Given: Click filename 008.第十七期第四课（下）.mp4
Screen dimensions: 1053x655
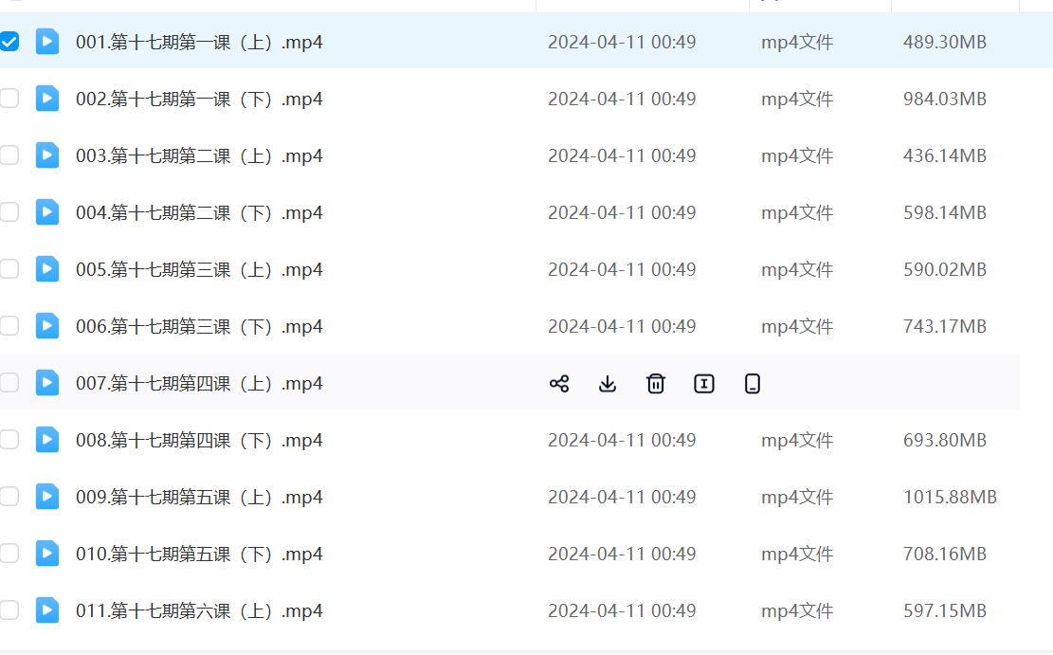Looking at the screenshot, I should (x=199, y=440).
